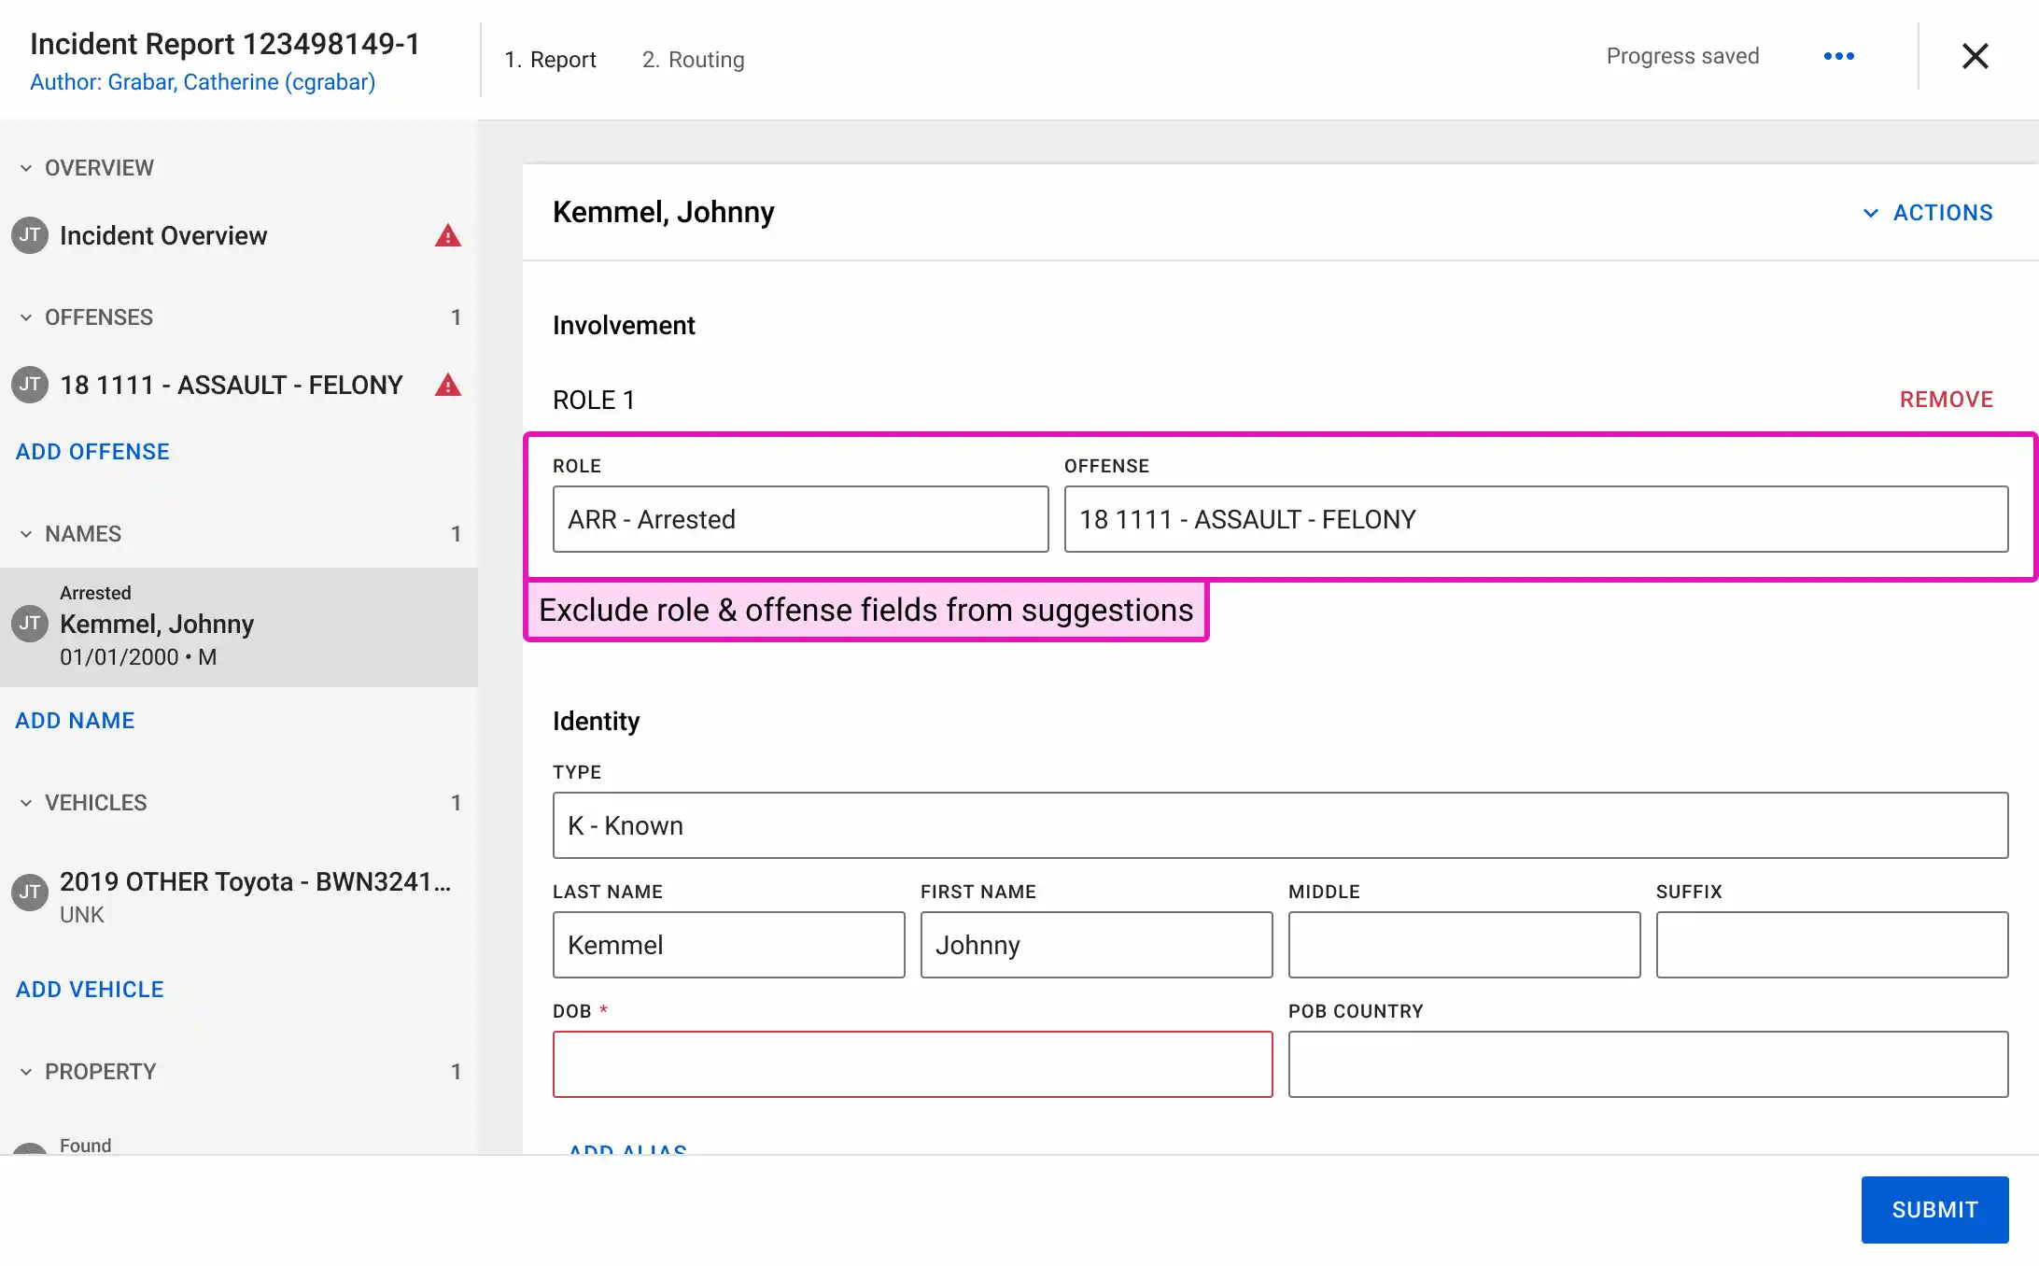
Task: Select the Report tab
Action: (550, 59)
